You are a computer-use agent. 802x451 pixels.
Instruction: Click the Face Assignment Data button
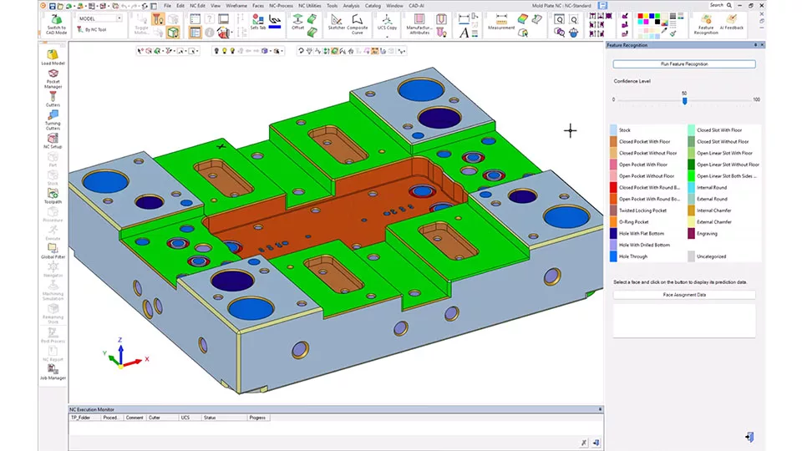(683, 295)
